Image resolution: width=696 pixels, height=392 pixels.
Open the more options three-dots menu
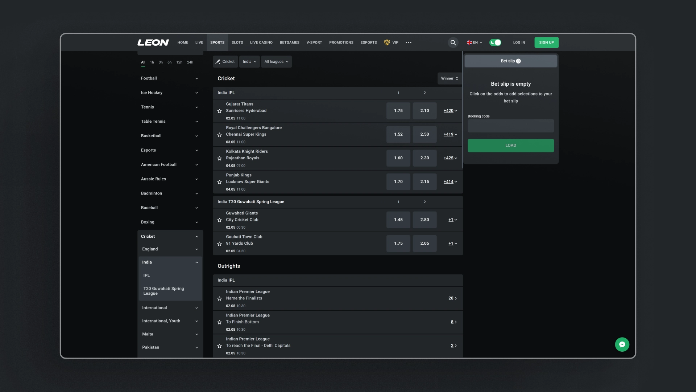point(409,42)
